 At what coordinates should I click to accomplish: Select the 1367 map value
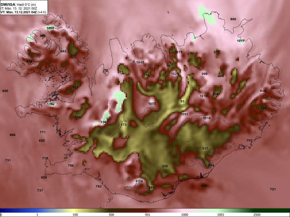coord(104,122)
